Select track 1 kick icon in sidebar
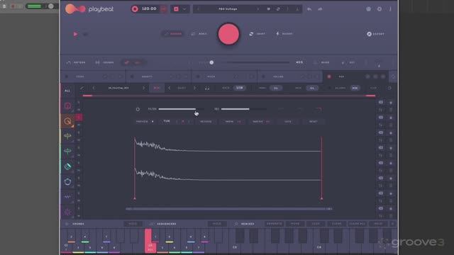Viewport: 454px width, 255px height. pos(67,106)
